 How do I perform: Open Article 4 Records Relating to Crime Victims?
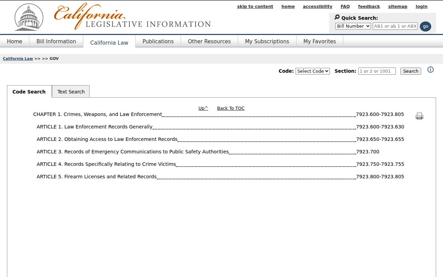click(106, 164)
